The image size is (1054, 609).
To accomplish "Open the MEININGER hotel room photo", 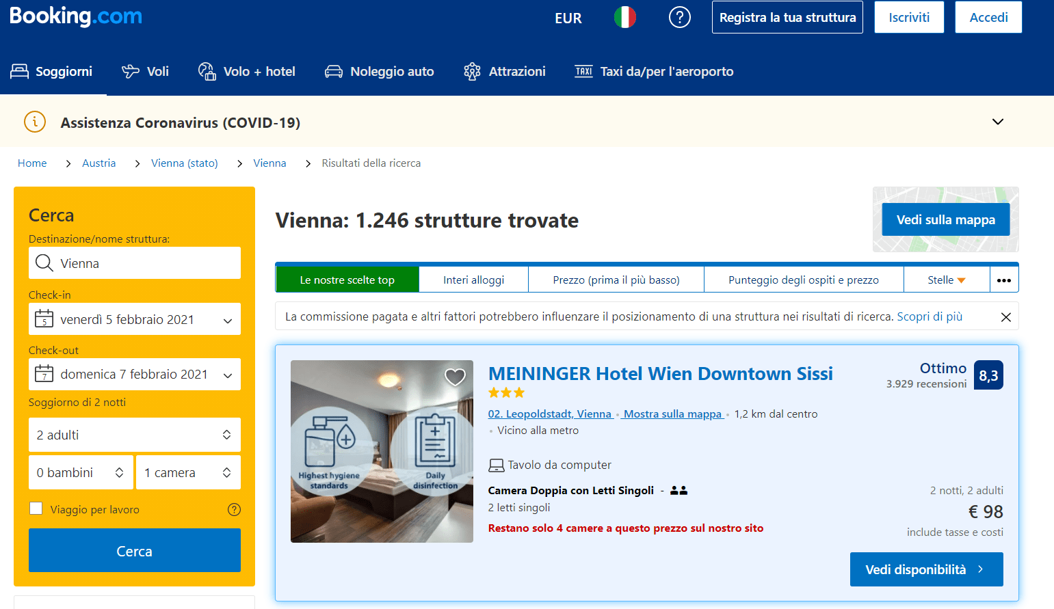I will (382, 451).
